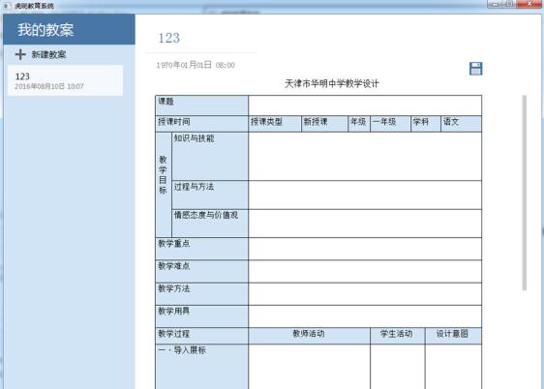This screenshot has width=544, height=389.
Task: Click the 学科 label cell
Action: coord(426,124)
